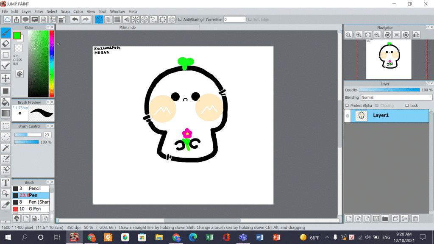Click the transparent color swatch
Image resolution: width=434 pixels, height=244 pixels.
[x=18, y=48]
